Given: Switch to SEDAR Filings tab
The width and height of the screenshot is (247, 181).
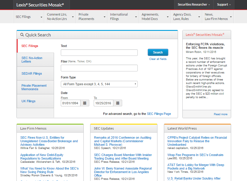Looking at the screenshot, I should tap(36, 73).
